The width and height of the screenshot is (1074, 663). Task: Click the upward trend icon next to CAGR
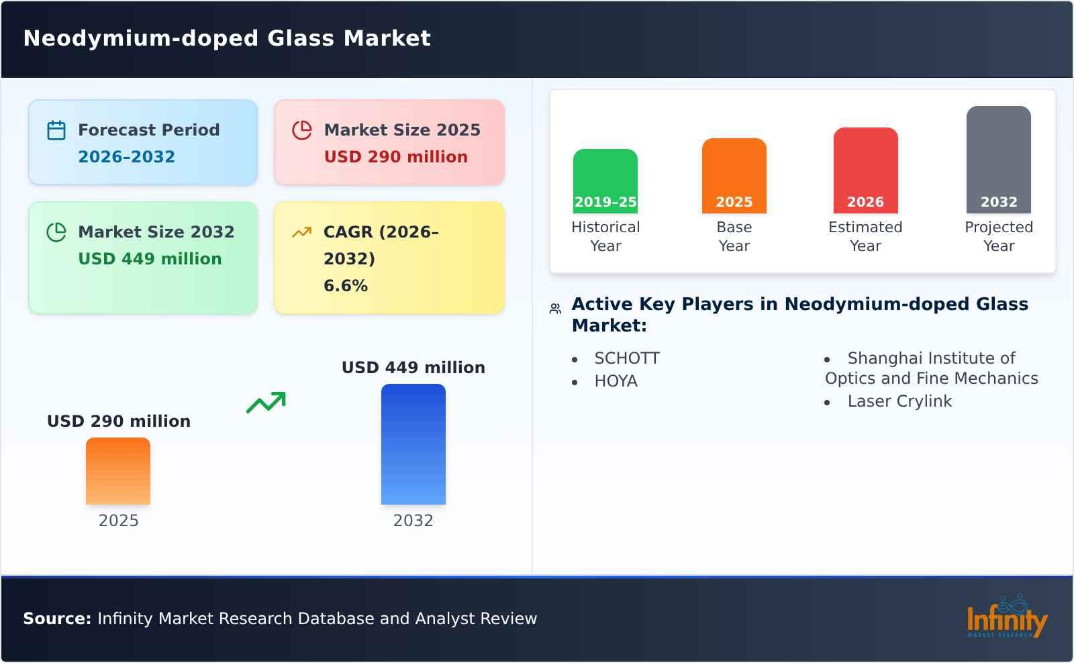pyautogui.click(x=302, y=232)
